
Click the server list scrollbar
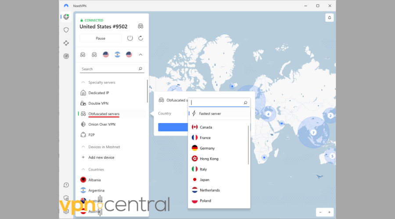[147, 91]
